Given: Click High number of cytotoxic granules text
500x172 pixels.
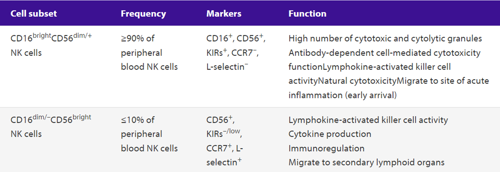Looking at the screenshot, I should pyautogui.click(x=385, y=39).
